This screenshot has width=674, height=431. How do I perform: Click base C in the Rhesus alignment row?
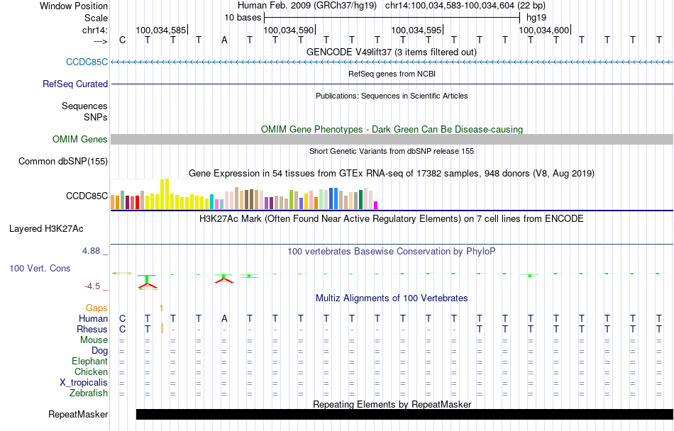[x=123, y=329]
